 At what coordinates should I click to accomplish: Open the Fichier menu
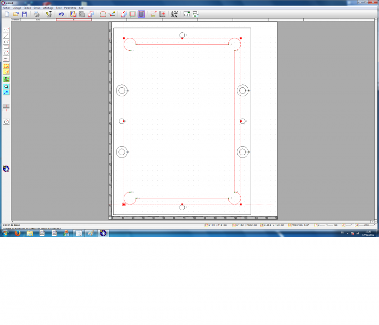(x=6, y=8)
